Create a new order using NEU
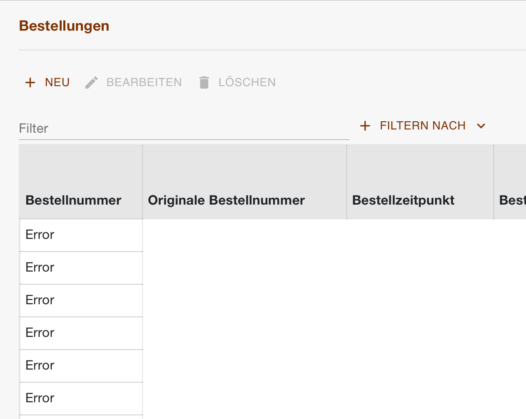 (x=57, y=82)
